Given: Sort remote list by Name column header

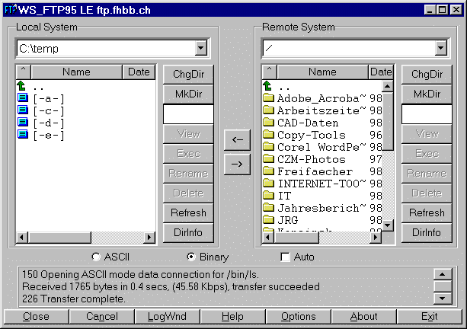Looking at the screenshot, I should tap(322, 72).
